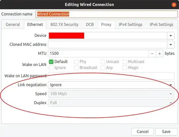Screen dimensions: 179x137
Task: Switch to the IPv4 Settings tab
Action: [x=131, y=24]
